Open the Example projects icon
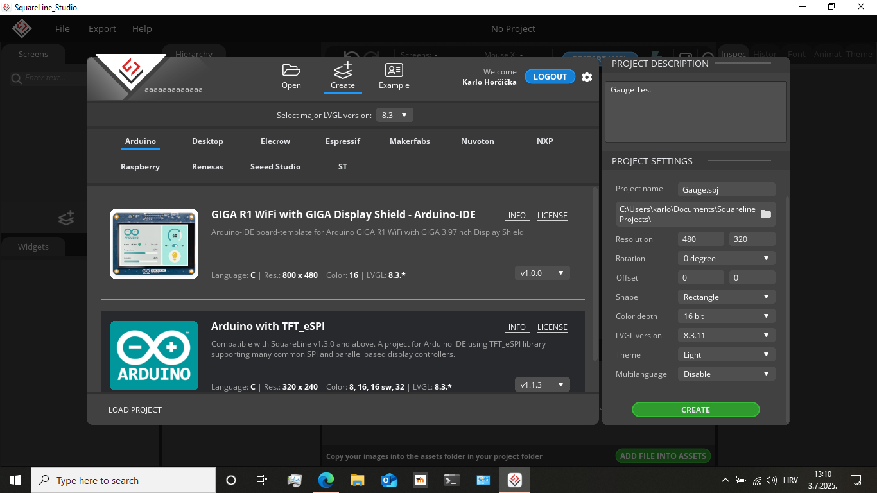 394,76
